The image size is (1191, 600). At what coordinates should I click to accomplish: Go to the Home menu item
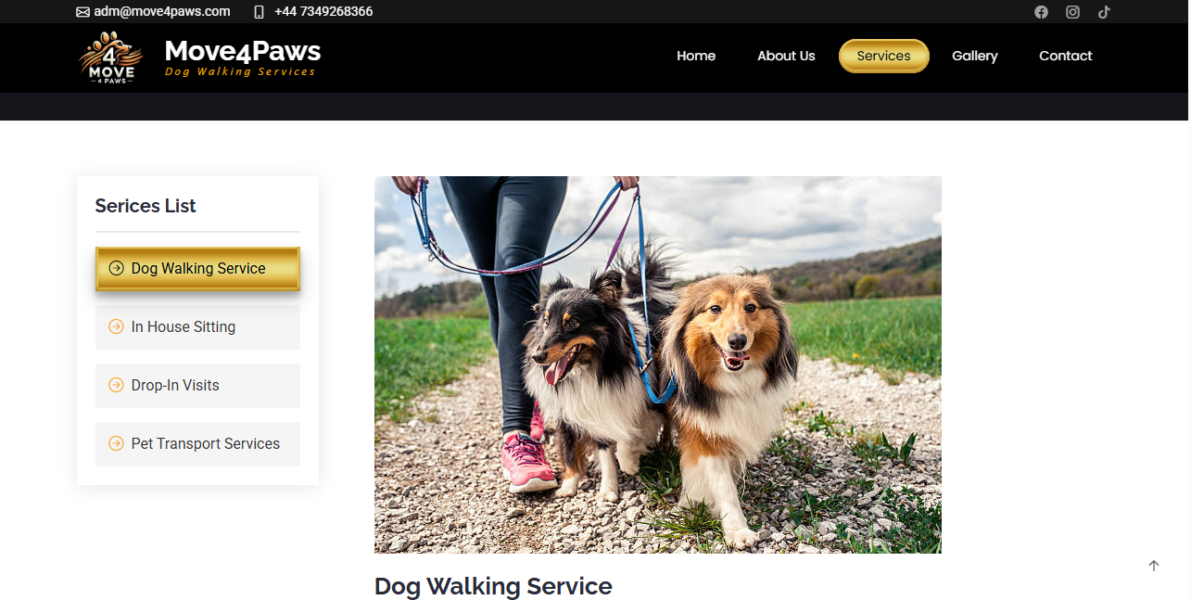(696, 56)
